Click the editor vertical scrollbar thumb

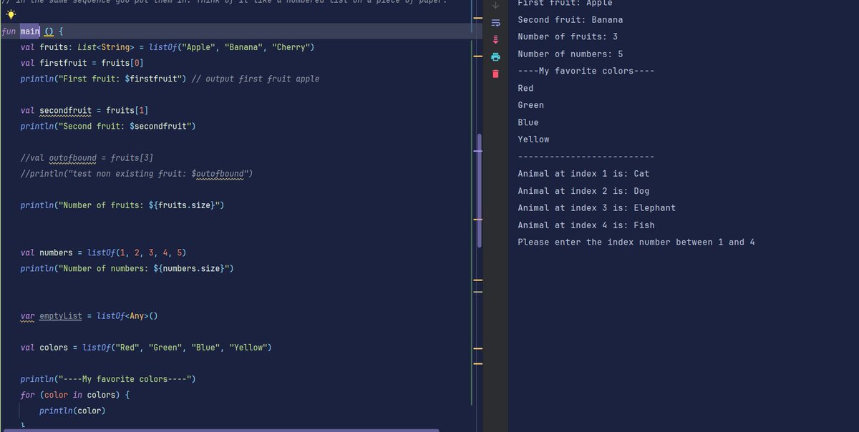point(479,190)
